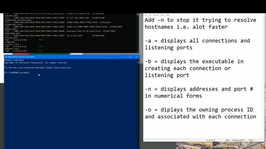Open the Help menu in Notepad
This screenshot has width=266, height=149.
[167, 15]
